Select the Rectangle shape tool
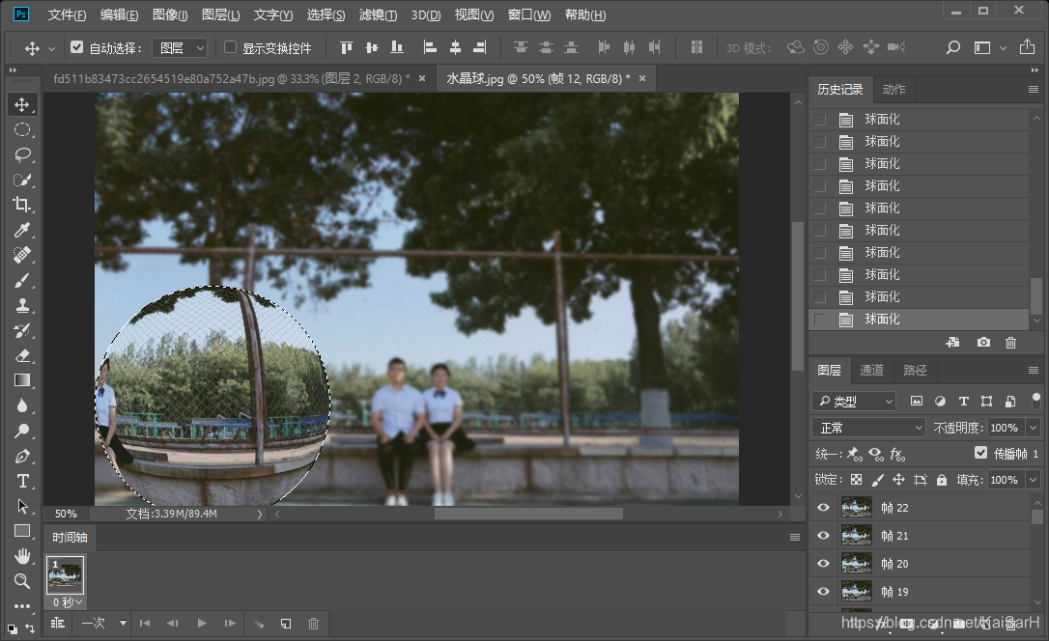Image resolution: width=1049 pixels, height=641 pixels. tap(22, 531)
